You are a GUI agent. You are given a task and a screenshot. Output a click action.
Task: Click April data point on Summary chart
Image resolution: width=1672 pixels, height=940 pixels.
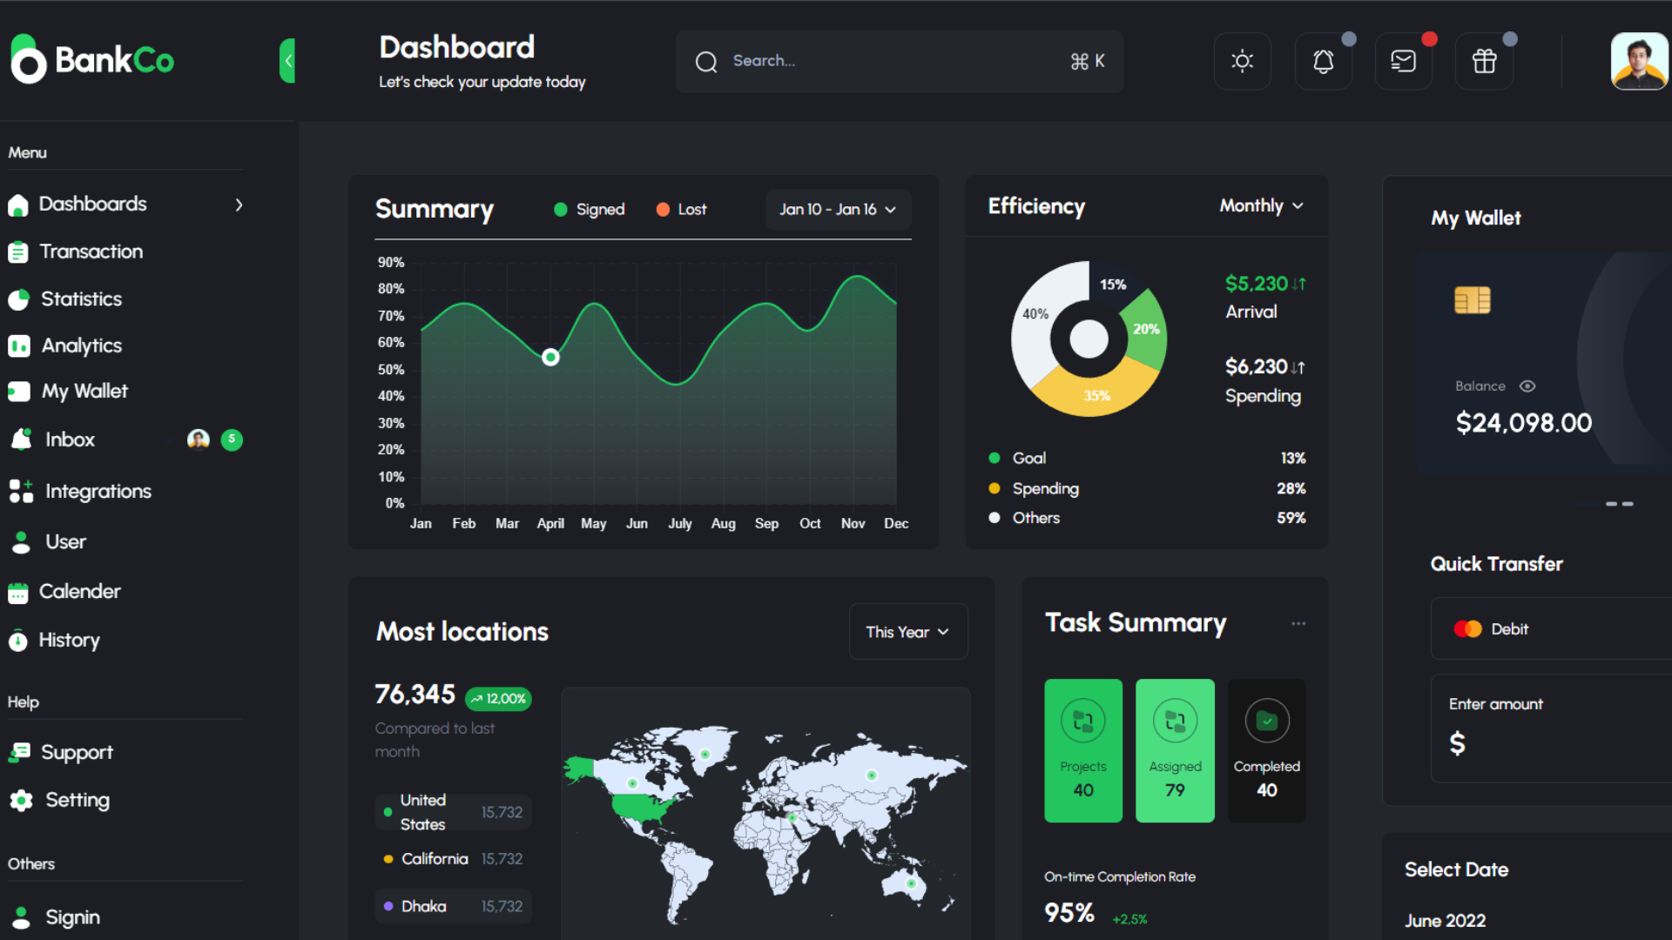[x=550, y=357]
